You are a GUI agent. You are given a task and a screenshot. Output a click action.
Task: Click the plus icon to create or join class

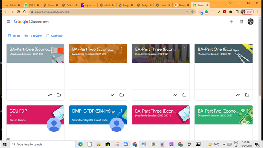point(231,22)
